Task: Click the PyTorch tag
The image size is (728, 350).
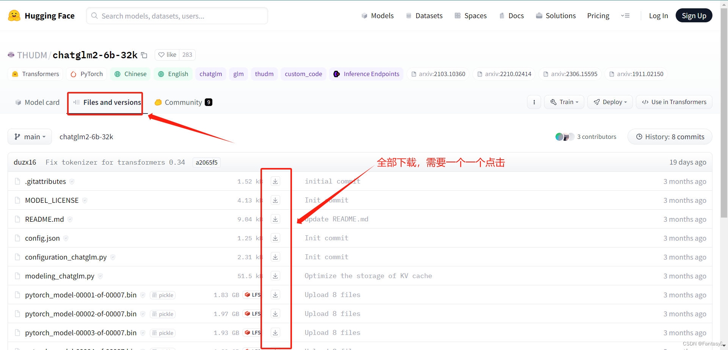Action: click(x=87, y=74)
